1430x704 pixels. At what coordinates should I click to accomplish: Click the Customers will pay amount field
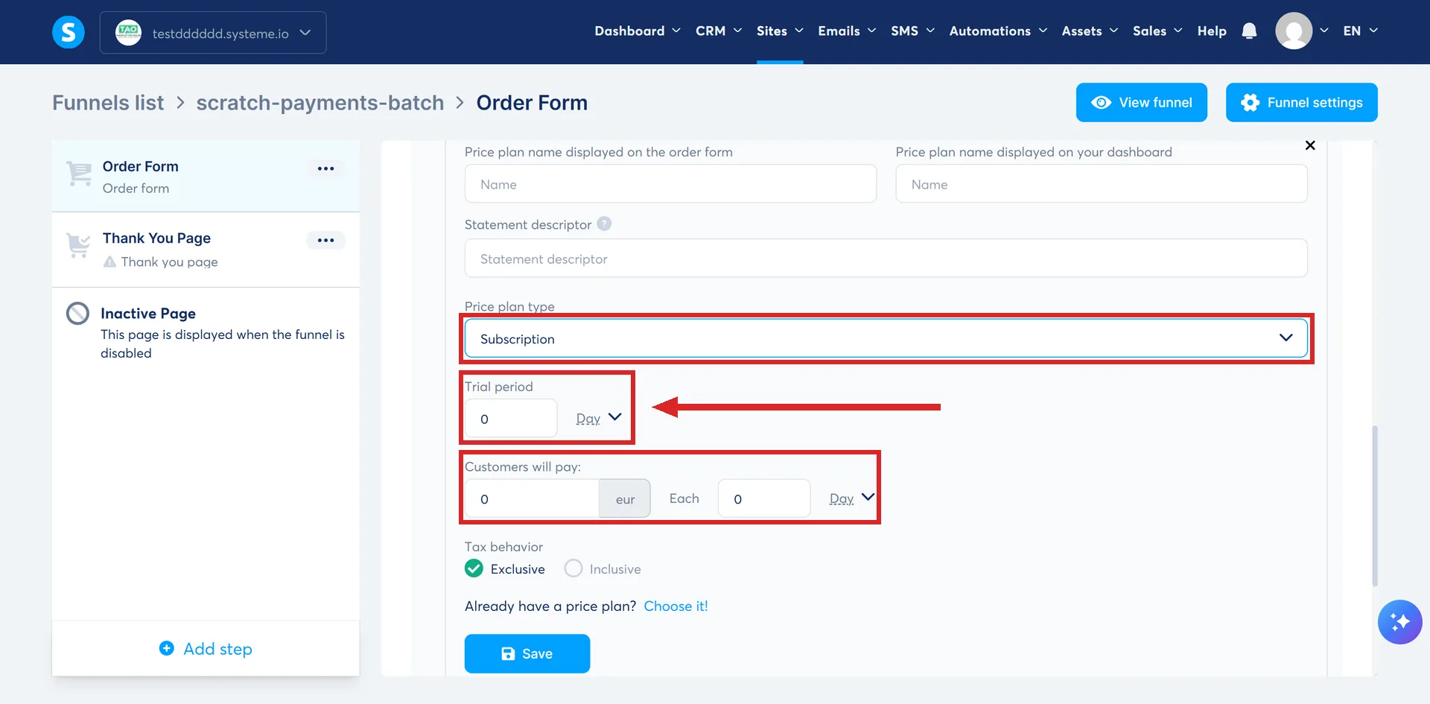pyautogui.click(x=532, y=498)
